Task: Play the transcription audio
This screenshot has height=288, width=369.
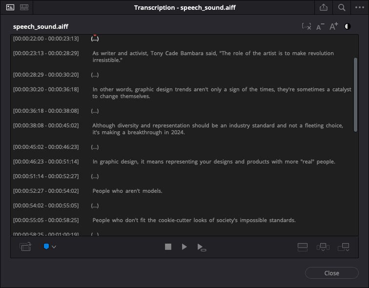Action: (184, 247)
